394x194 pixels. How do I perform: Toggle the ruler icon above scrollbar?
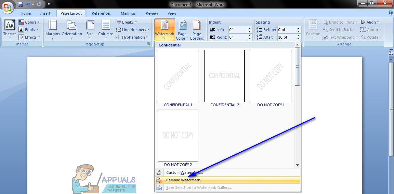pos(391,53)
